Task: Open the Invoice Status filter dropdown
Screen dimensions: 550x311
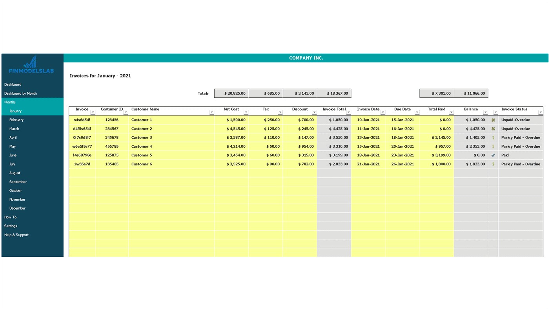Action: click(x=541, y=112)
